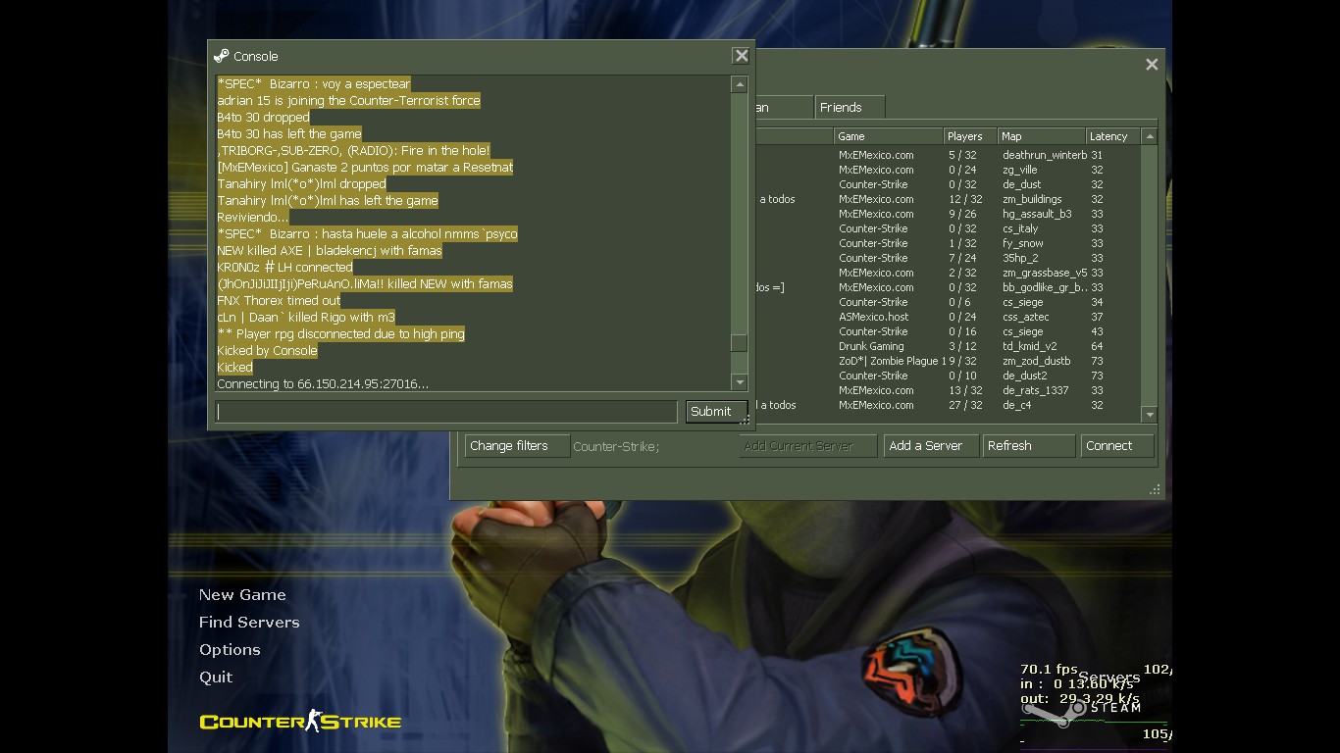The width and height of the screenshot is (1340, 753).
Task: Select the zm_buildings server row
Action: coord(948,199)
